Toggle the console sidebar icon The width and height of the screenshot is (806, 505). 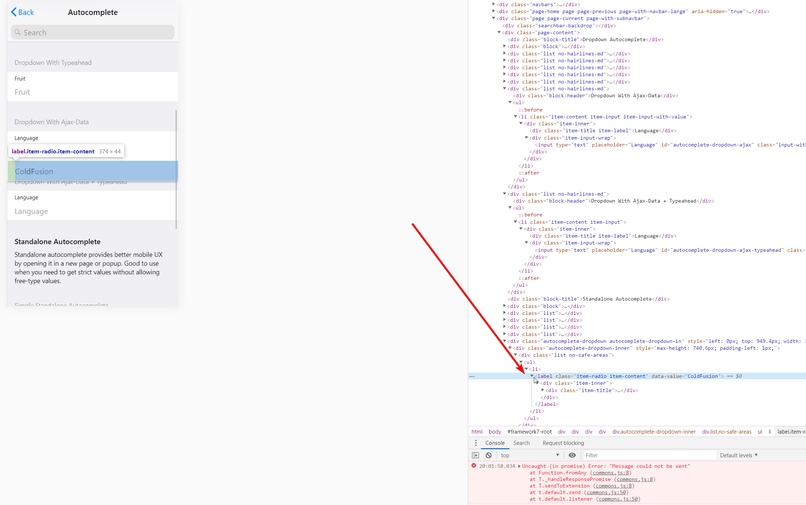475,455
